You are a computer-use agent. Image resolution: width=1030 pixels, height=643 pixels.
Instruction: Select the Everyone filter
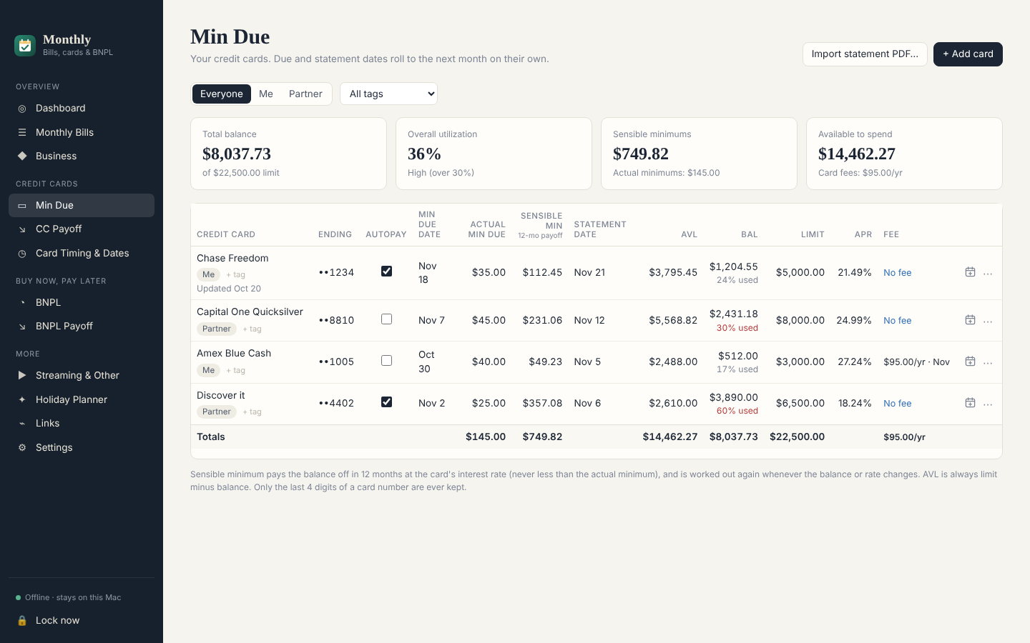point(222,94)
